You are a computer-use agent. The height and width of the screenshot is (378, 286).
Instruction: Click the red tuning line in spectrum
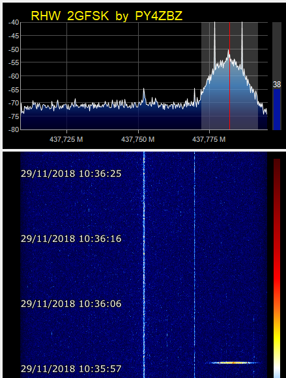(229, 76)
